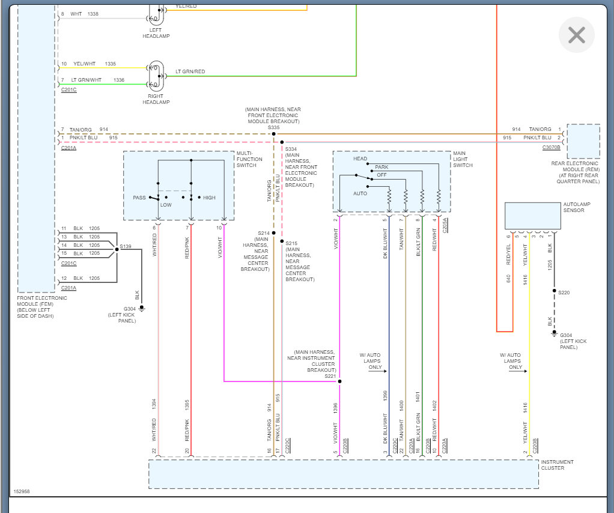Open the C220C link beside pin 17
The image size is (614, 513).
(x=288, y=446)
